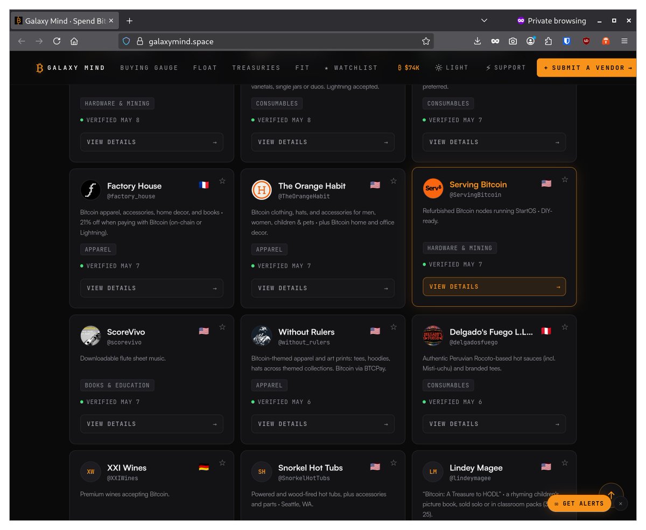646x530 pixels.
Task: Open the Firefox home page button
Action: point(74,41)
